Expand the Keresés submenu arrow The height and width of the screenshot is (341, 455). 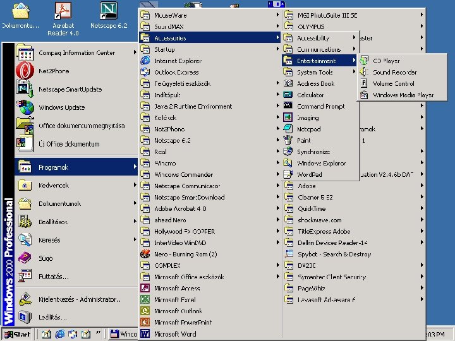(x=135, y=239)
